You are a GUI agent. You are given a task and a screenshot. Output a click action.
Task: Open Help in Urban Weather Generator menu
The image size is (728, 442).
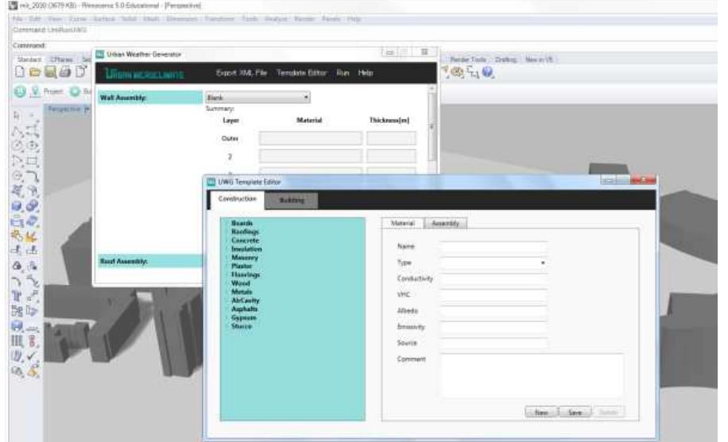(x=366, y=73)
